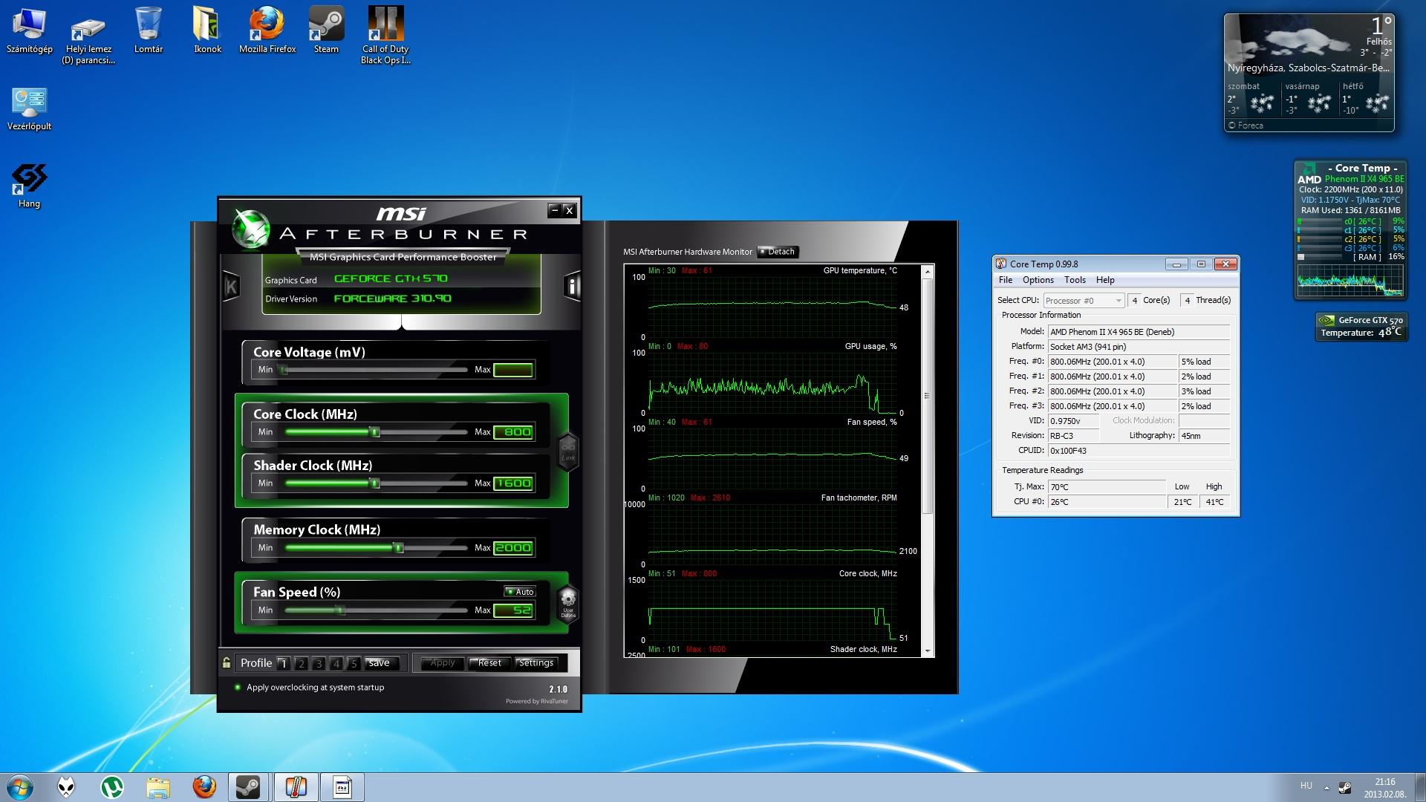Click the Steam tray icon
This screenshot has width=1426, height=802.
[1345, 788]
